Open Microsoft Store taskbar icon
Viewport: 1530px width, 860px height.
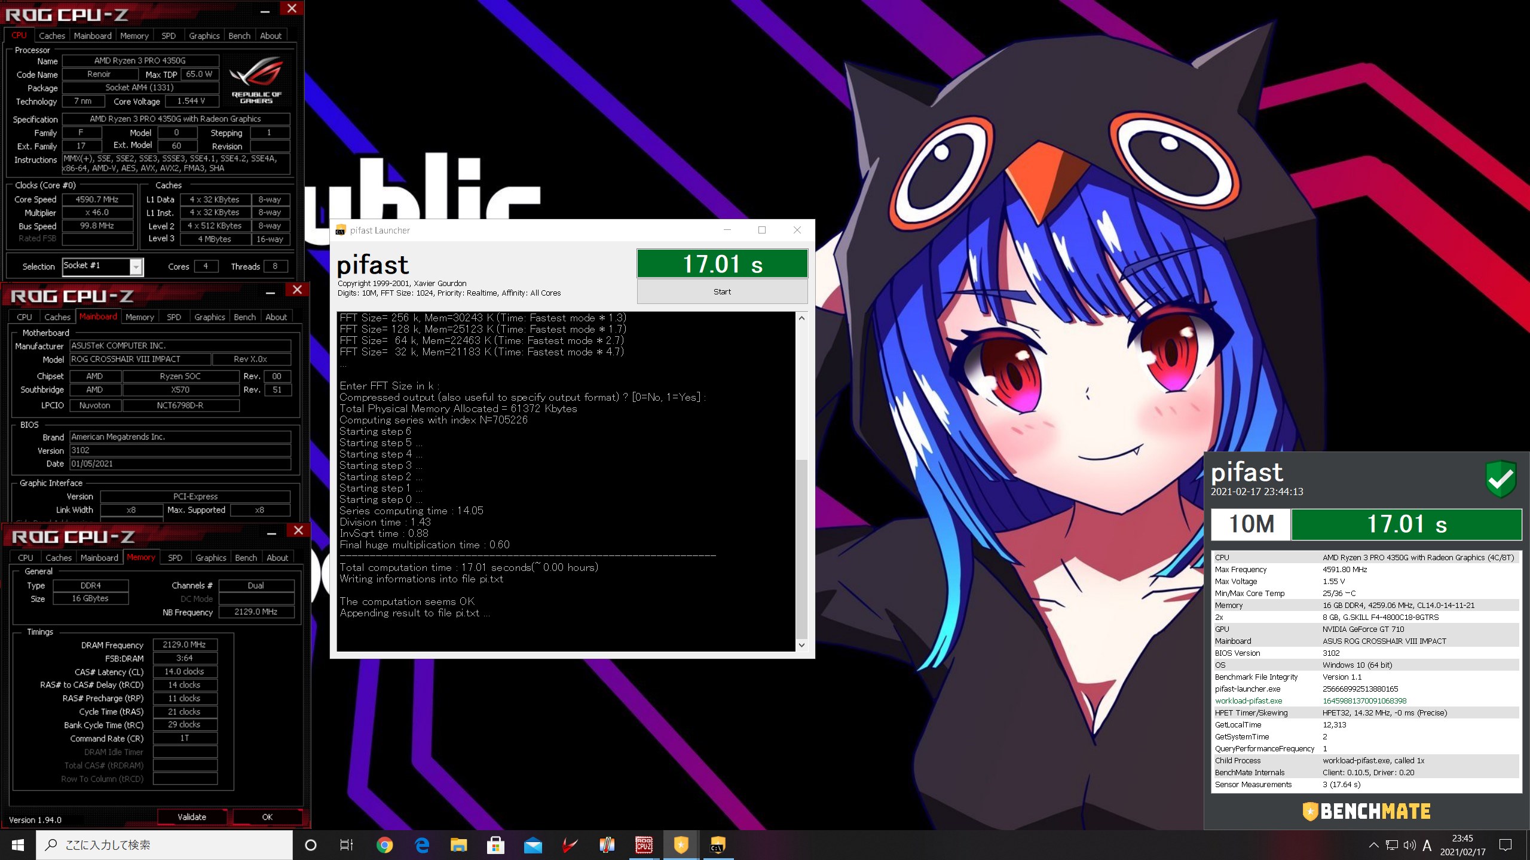[495, 845]
